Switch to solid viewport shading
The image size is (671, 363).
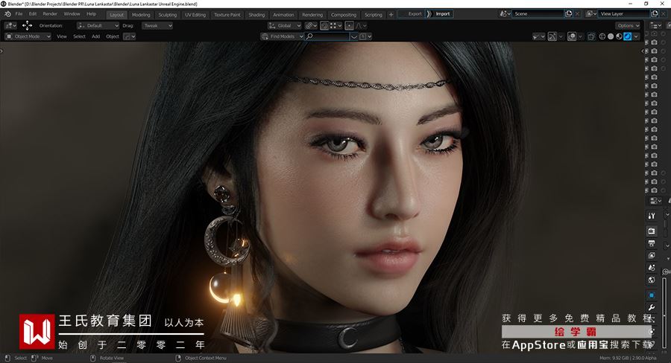click(x=611, y=36)
